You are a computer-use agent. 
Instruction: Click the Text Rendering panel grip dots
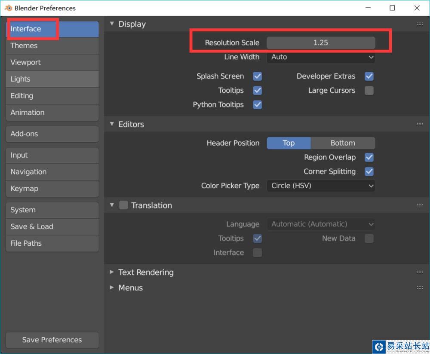pos(420,272)
